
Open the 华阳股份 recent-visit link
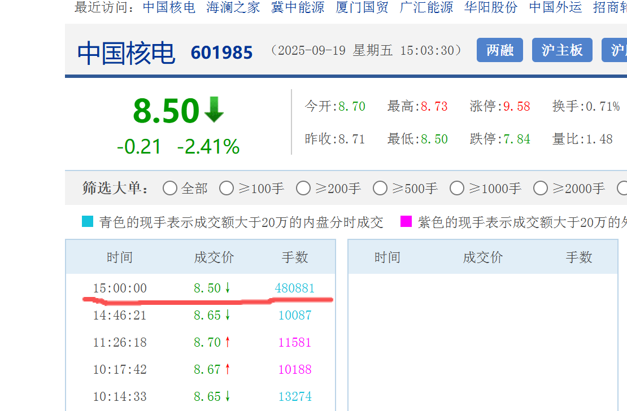click(x=491, y=7)
